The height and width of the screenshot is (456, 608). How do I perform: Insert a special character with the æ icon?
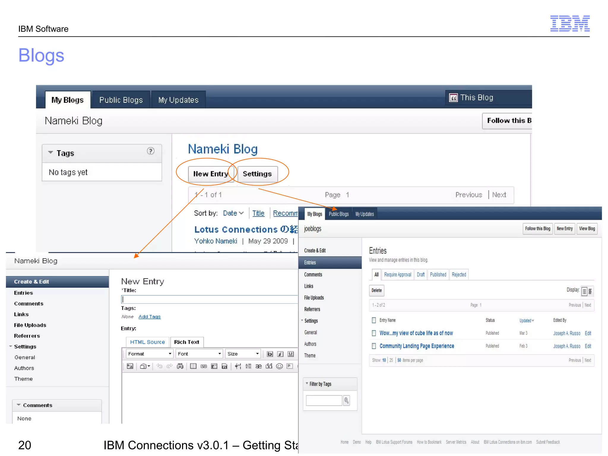tap(259, 366)
